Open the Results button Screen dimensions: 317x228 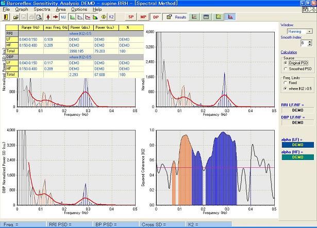coord(175,17)
